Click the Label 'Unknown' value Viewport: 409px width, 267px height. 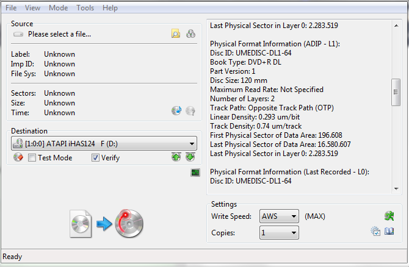[59, 54]
